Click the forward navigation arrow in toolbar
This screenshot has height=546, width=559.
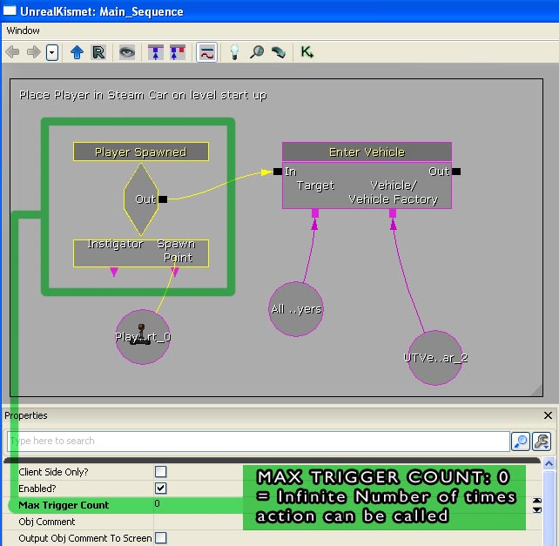34,52
